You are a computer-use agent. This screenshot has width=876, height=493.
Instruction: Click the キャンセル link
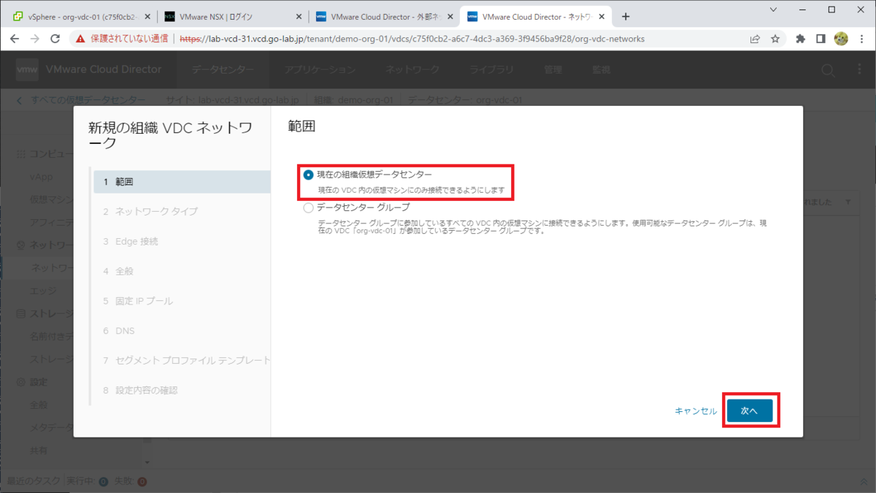pos(696,411)
